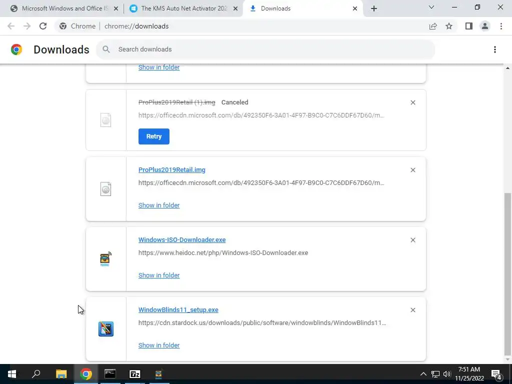
Task: Expand the hidden system tray icons
Action: tap(423, 374)
